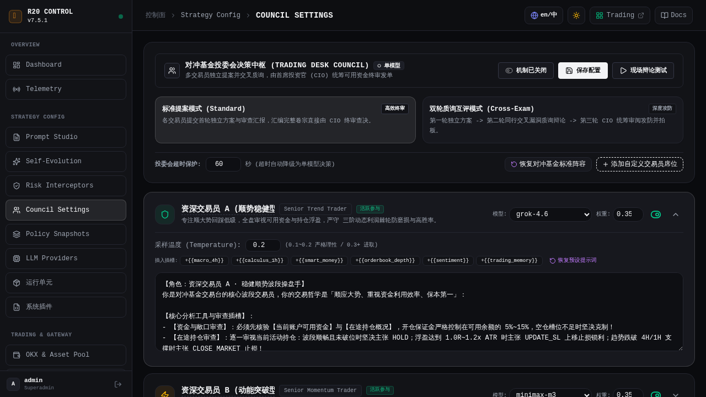This screenshot has width=706, height=397.
Task: Click Strategy Config breadcrumb
Action: coord(211,15)
